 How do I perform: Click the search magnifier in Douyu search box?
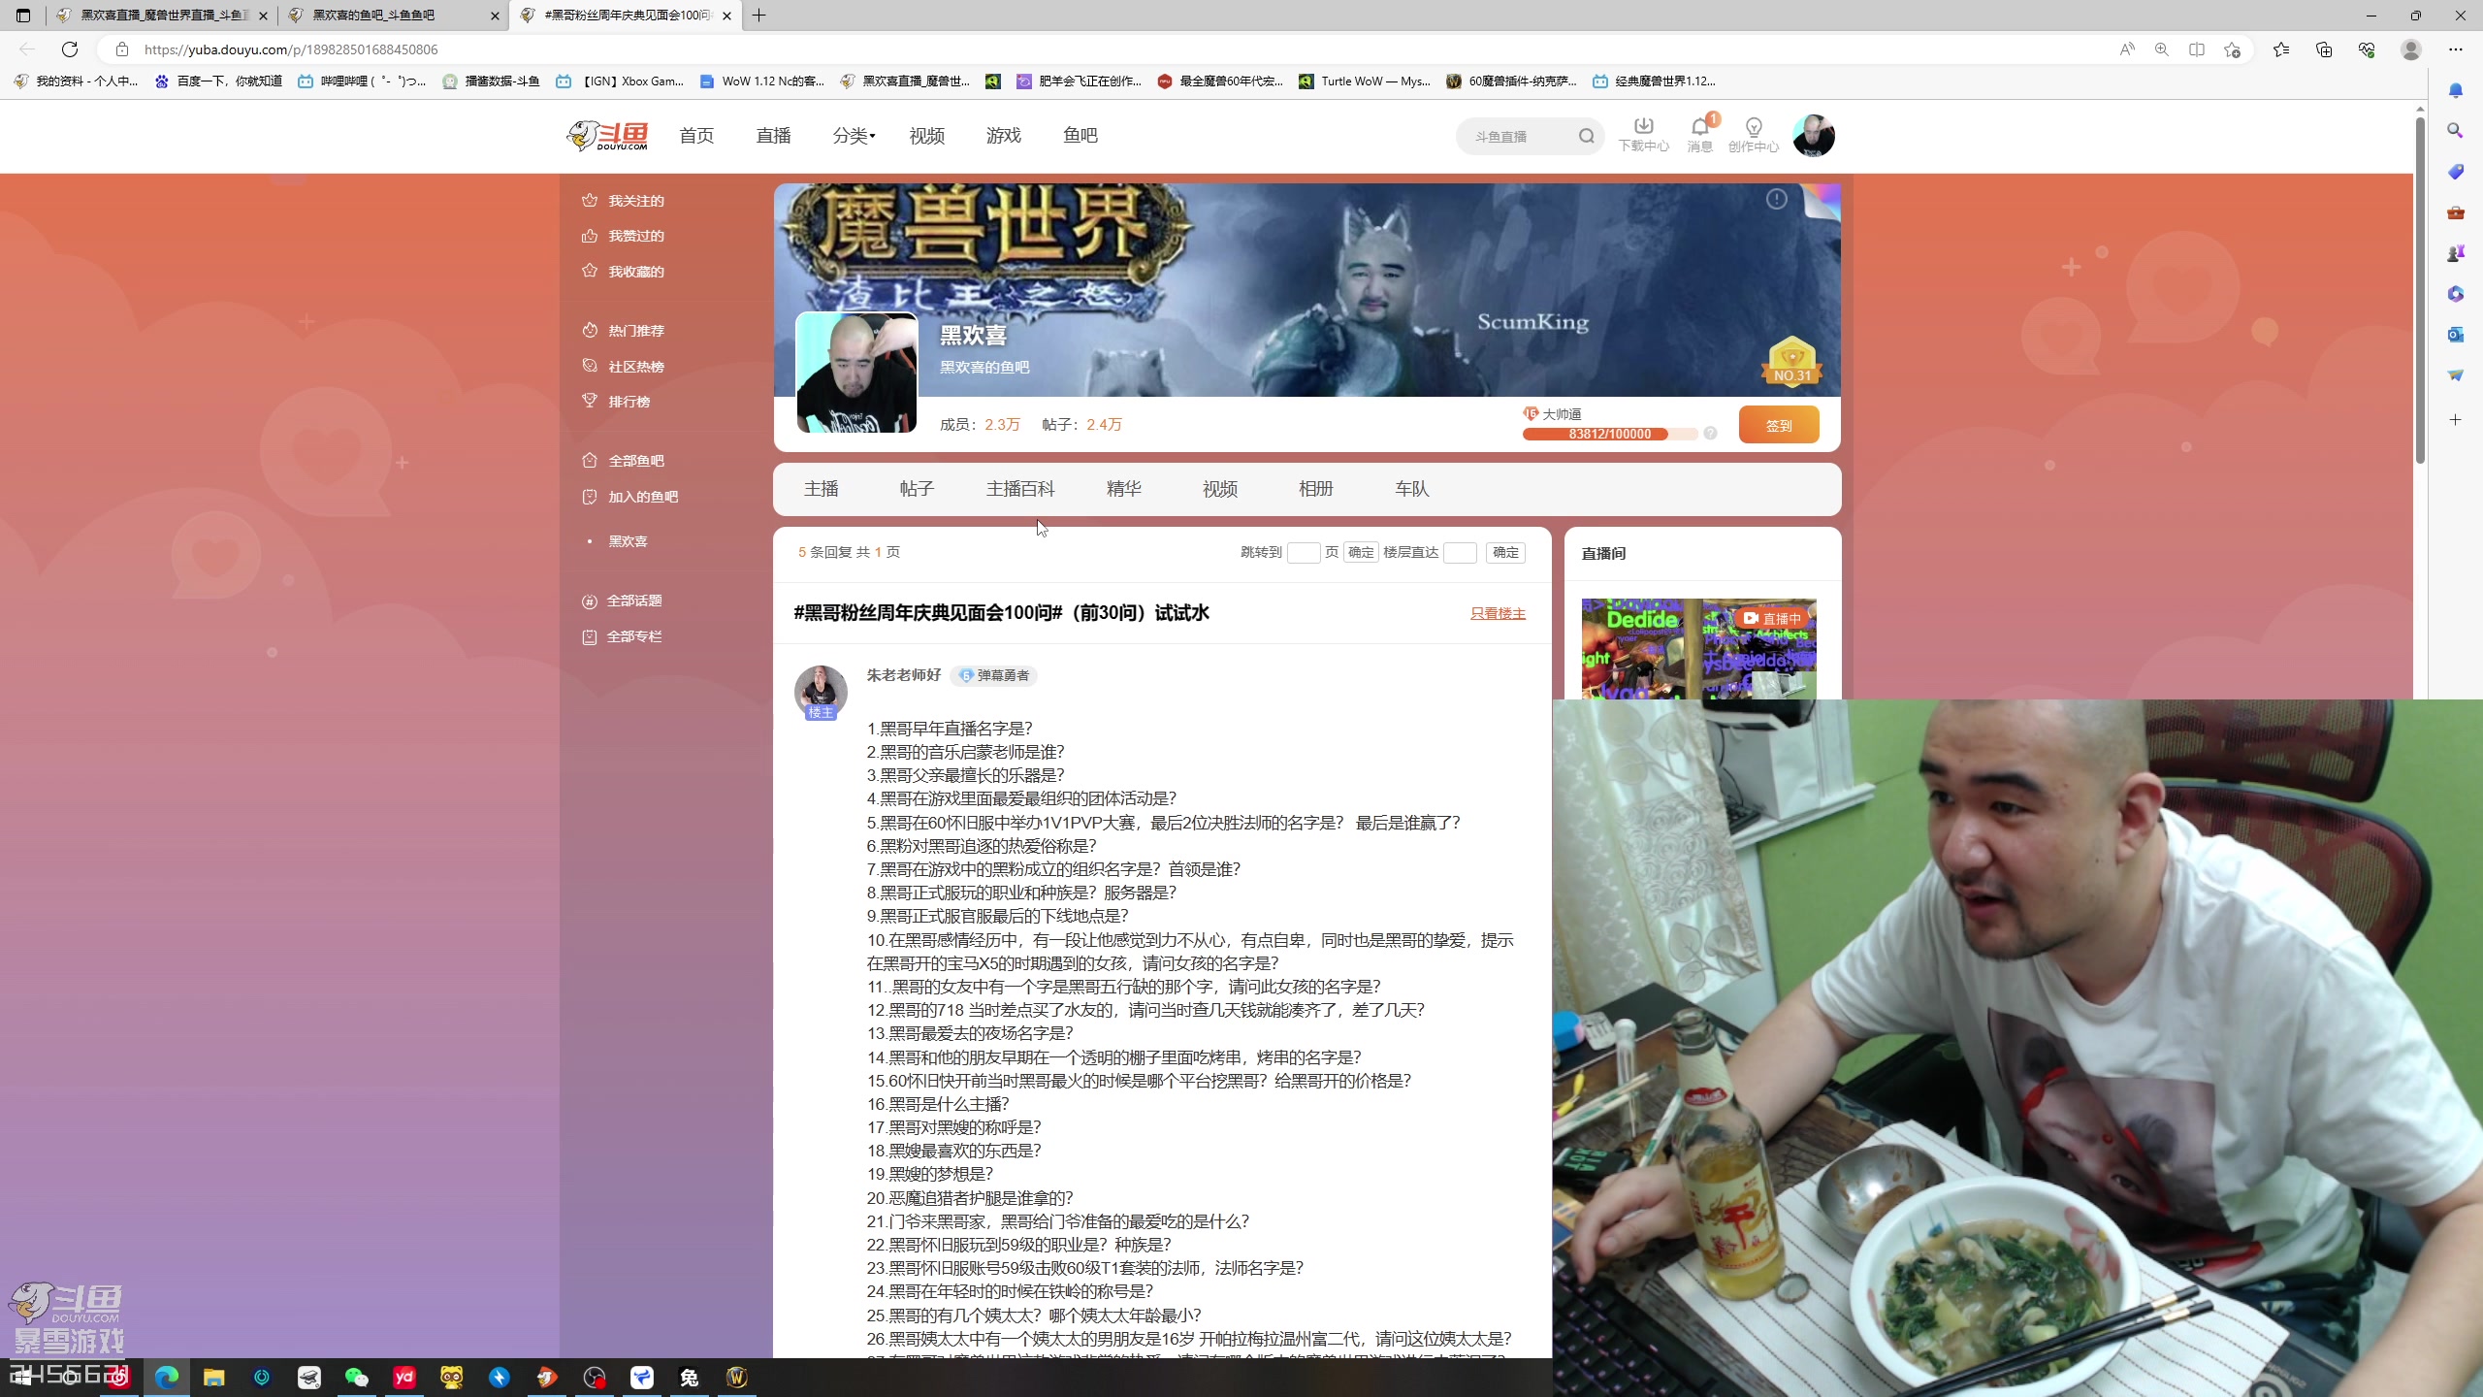click(1586, 136)
